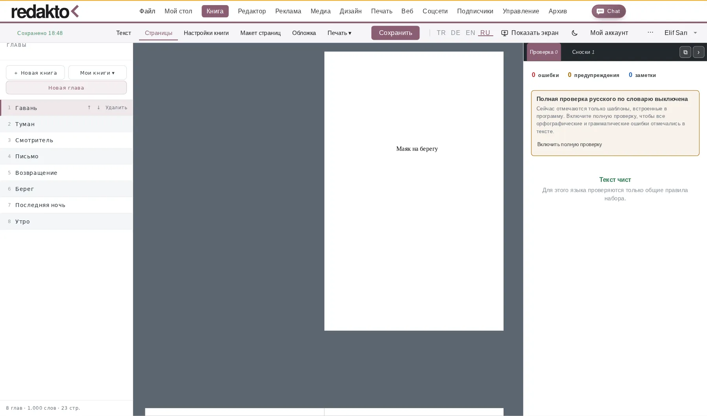Move Гавань chapter down arrow
The image size is (707, 416).
click(x=99, y=108)
